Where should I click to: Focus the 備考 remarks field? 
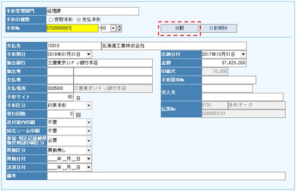[165, 176]
